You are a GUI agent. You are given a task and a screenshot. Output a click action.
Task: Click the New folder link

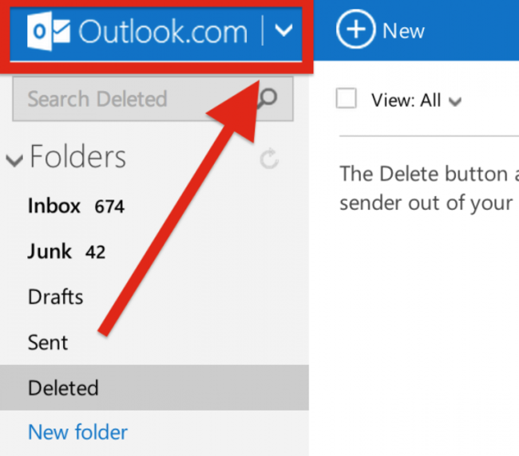click(x=77, y=432)
